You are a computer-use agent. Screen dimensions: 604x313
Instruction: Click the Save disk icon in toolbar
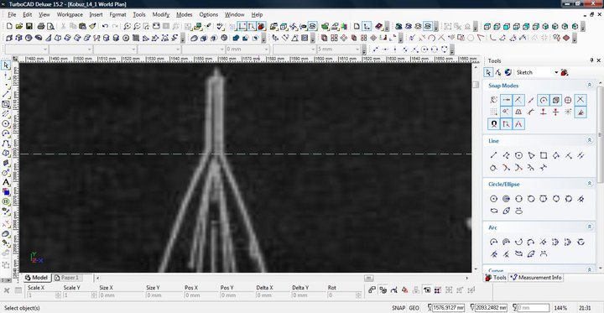pos(29,27)
